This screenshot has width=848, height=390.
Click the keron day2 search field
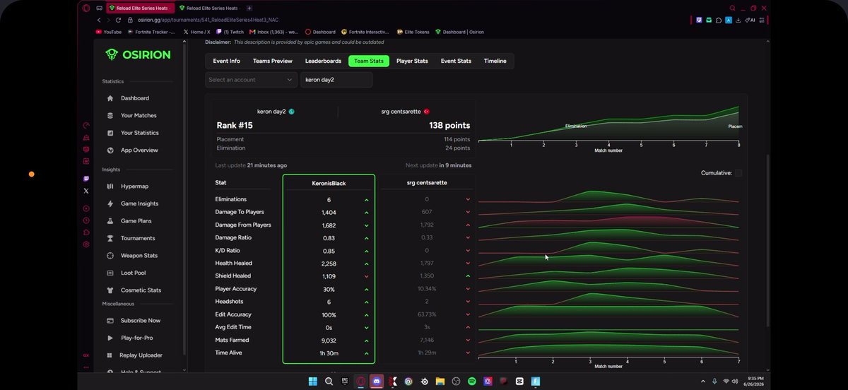click(x=336, y=80)
